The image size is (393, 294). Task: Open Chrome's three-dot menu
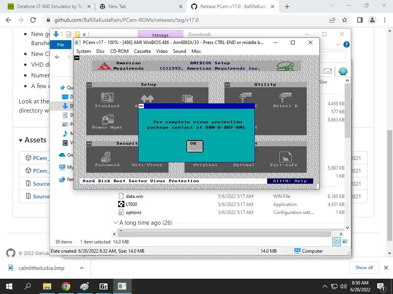385,20
